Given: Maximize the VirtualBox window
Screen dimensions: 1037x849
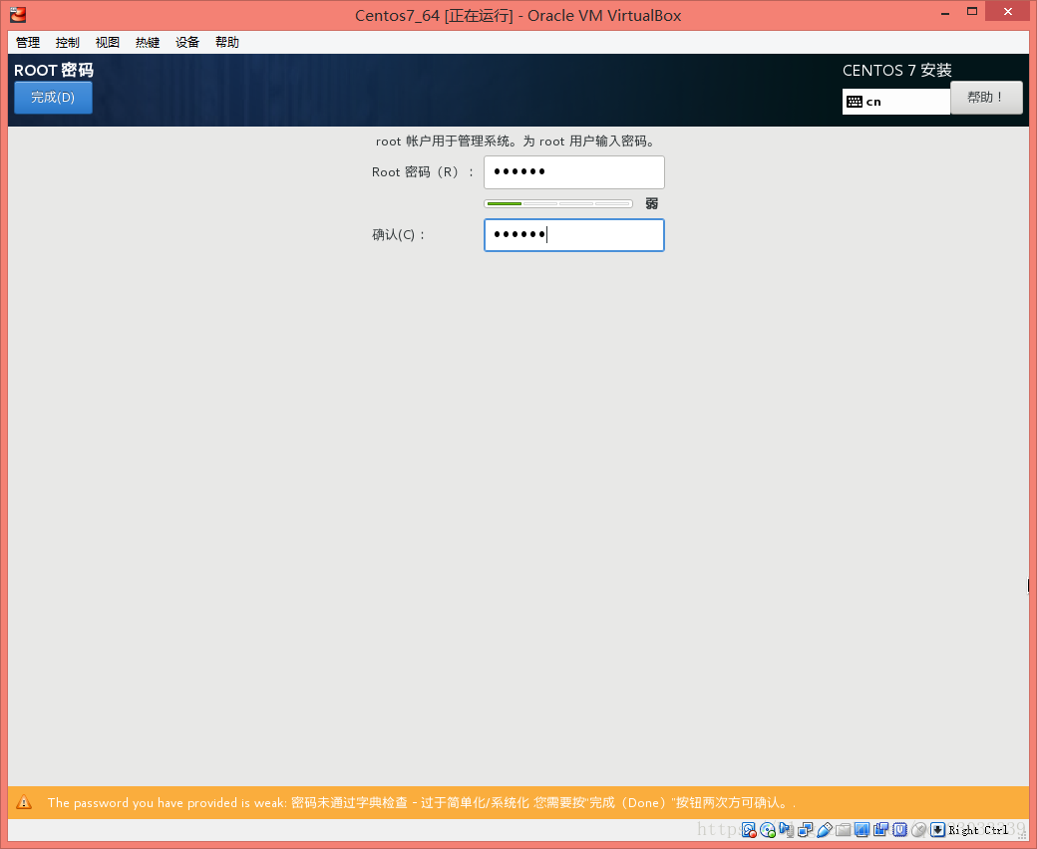Looking at the screenshot, I should [x=971, y=11].
